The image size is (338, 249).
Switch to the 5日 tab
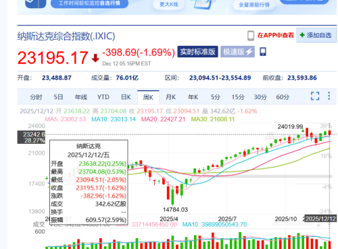58,97
